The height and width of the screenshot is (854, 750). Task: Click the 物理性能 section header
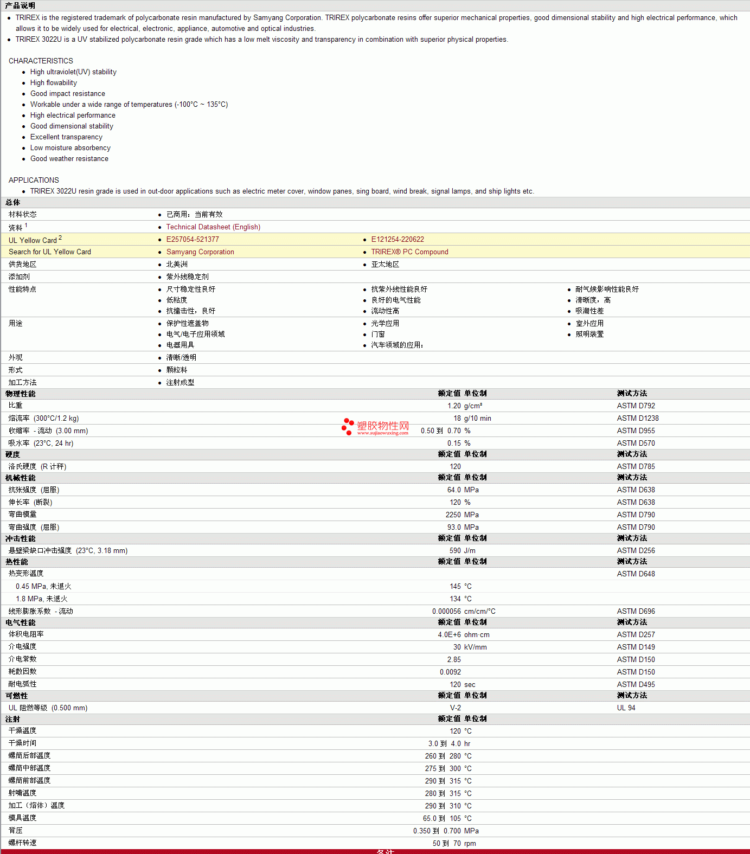click(x=21, y=394)
